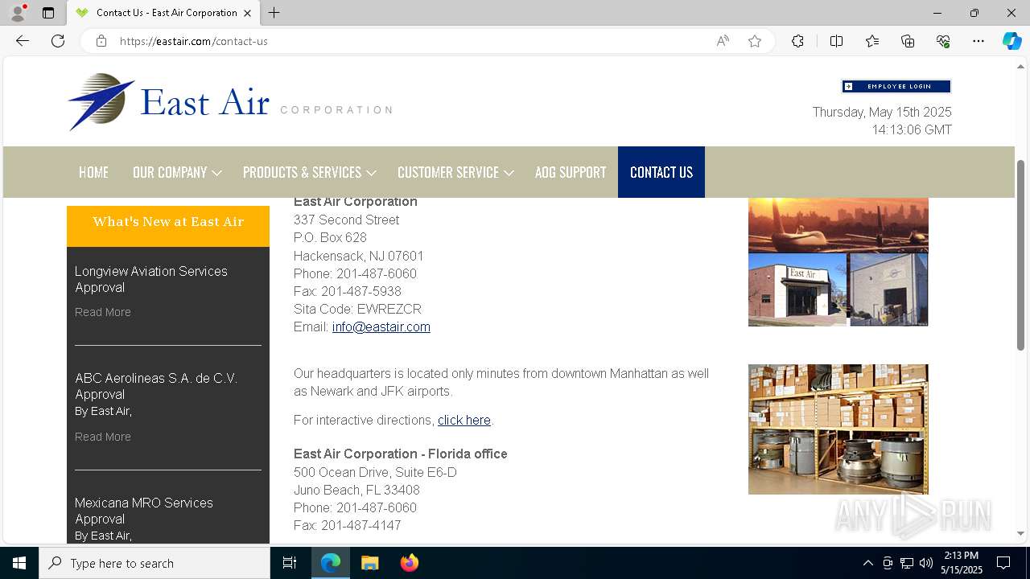Open Longview Aviation Services Approval news
This screenshot has width=1030, height=579.
click(x=151, y=279)
